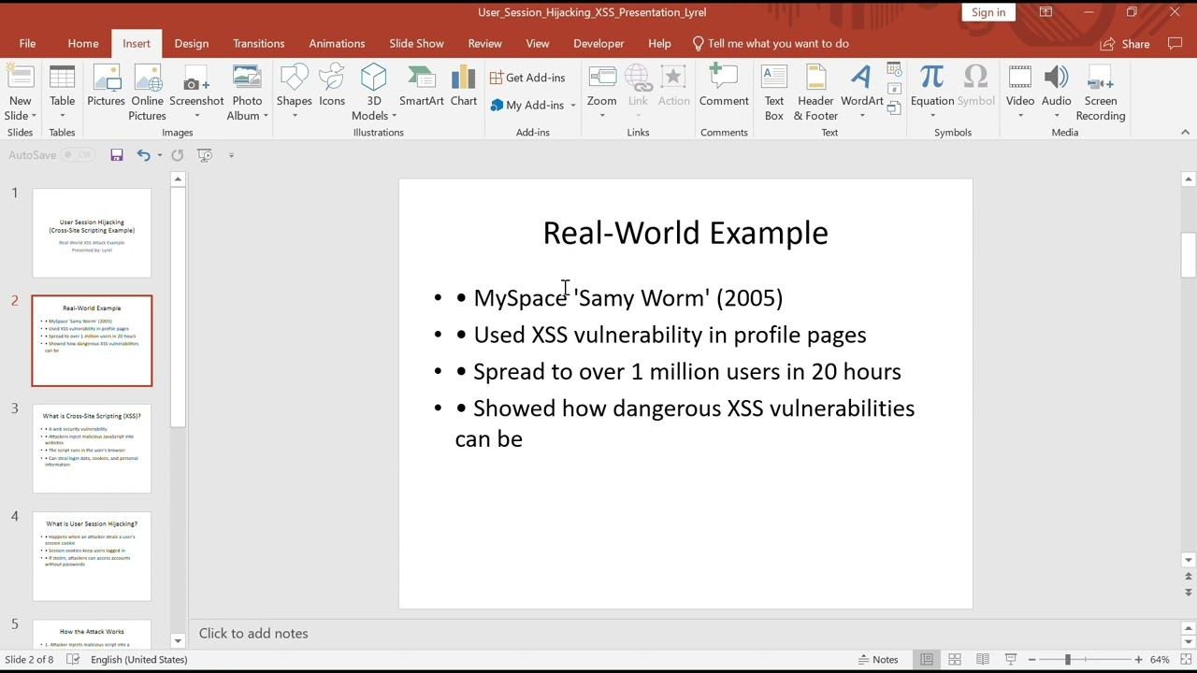
Task: Click Get Add-ins
Action: (x=528, y=78)
